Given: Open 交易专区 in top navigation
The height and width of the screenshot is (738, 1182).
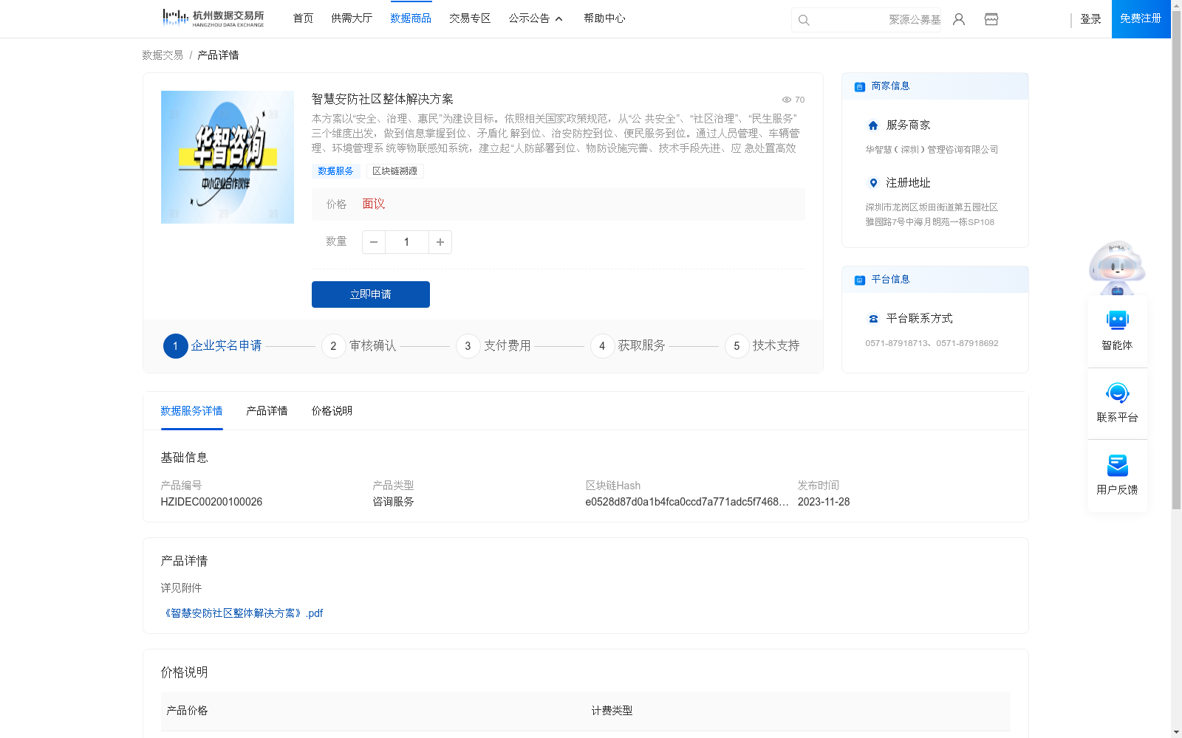Looking at the screenshot, I should (x=470, y=18).
